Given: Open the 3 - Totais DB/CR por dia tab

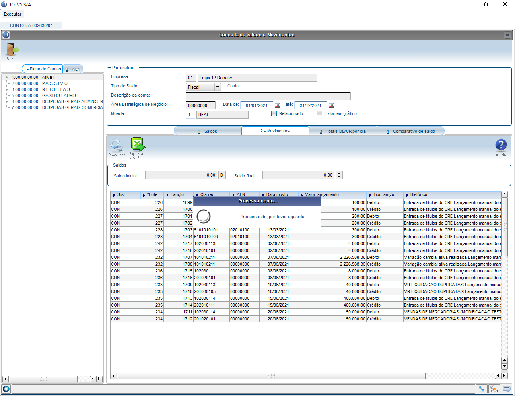Looking at the screenshot, I should pos(343,131).
